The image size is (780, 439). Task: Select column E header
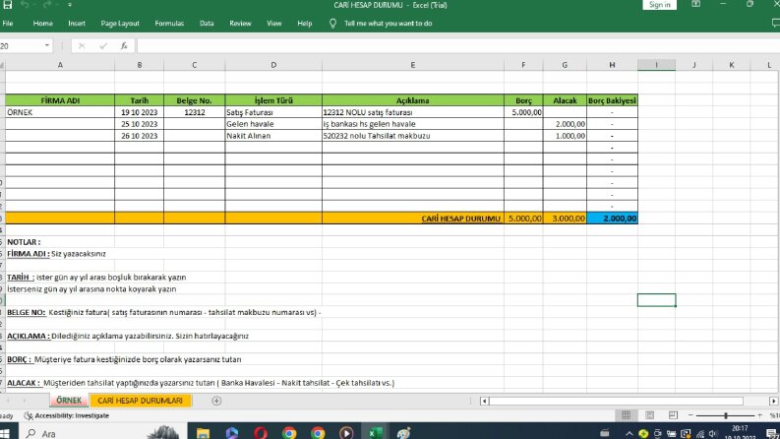(412, 65)
